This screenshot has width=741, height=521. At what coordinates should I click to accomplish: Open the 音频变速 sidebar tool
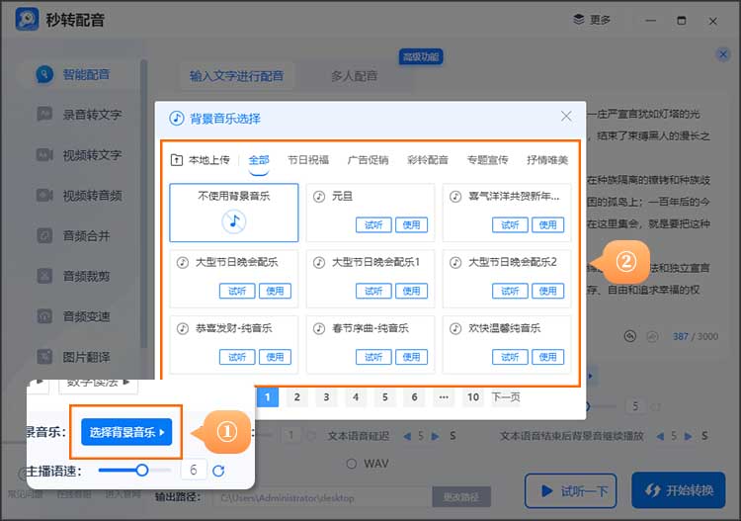[73, 316]
